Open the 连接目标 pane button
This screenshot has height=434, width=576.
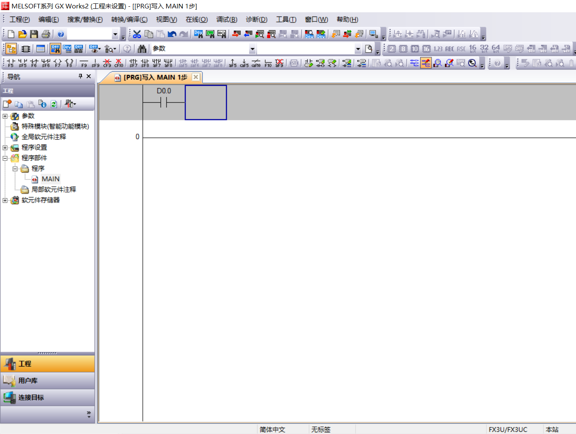47,397
